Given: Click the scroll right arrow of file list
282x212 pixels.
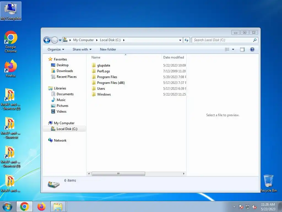Looking at the screenshot, I should (184, 174).
